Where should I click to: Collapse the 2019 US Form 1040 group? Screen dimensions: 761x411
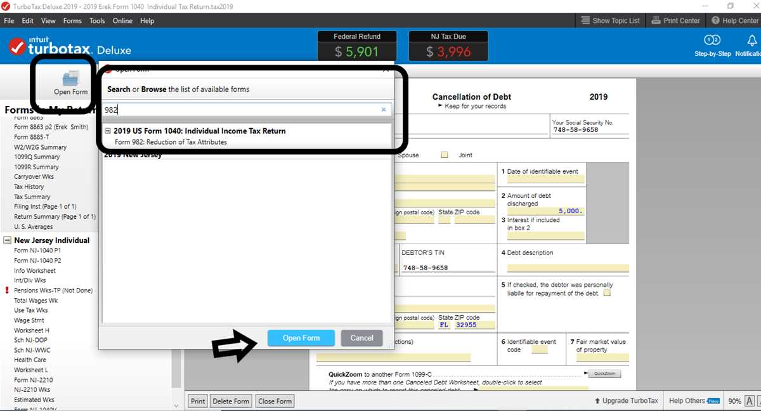(108, 131)
